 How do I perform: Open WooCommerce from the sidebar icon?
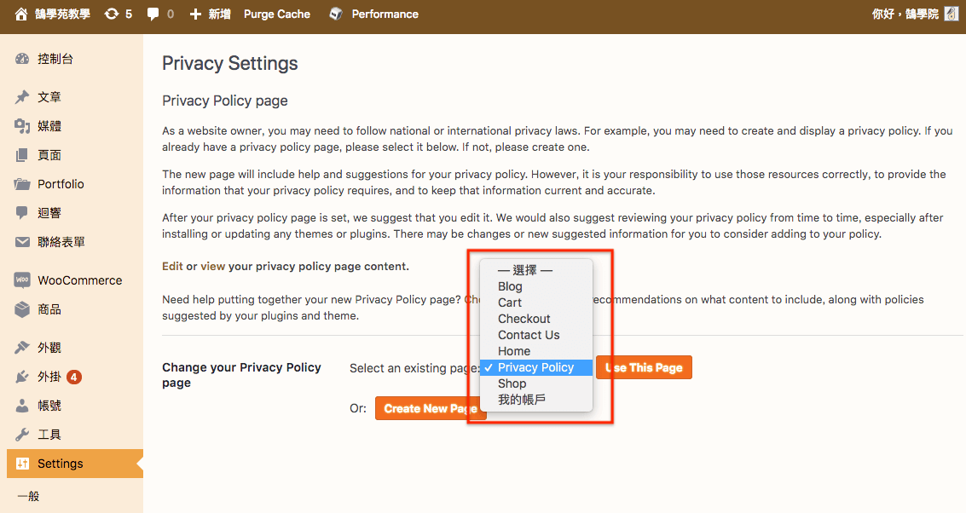(x=22, y=280)
